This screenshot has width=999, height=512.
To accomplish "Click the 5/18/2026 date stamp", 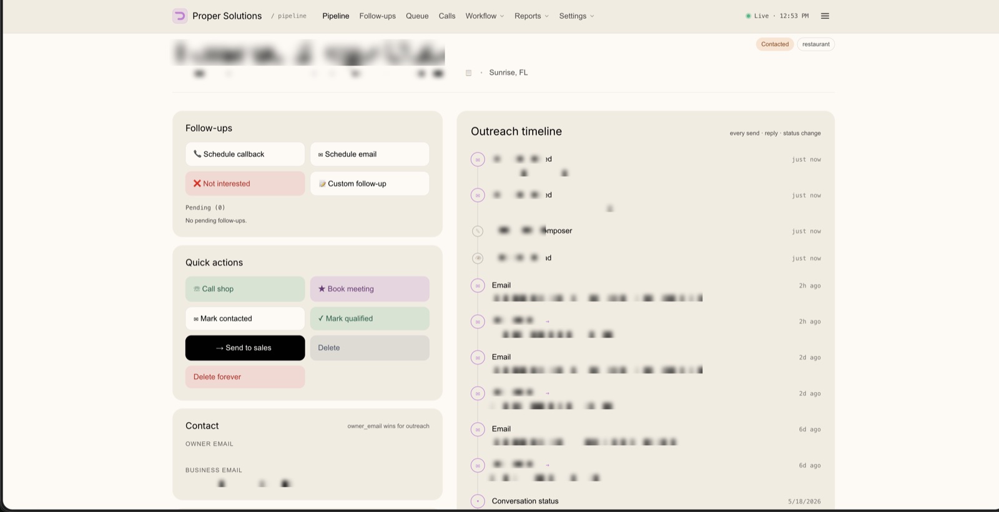I will (x=804, y=502).
